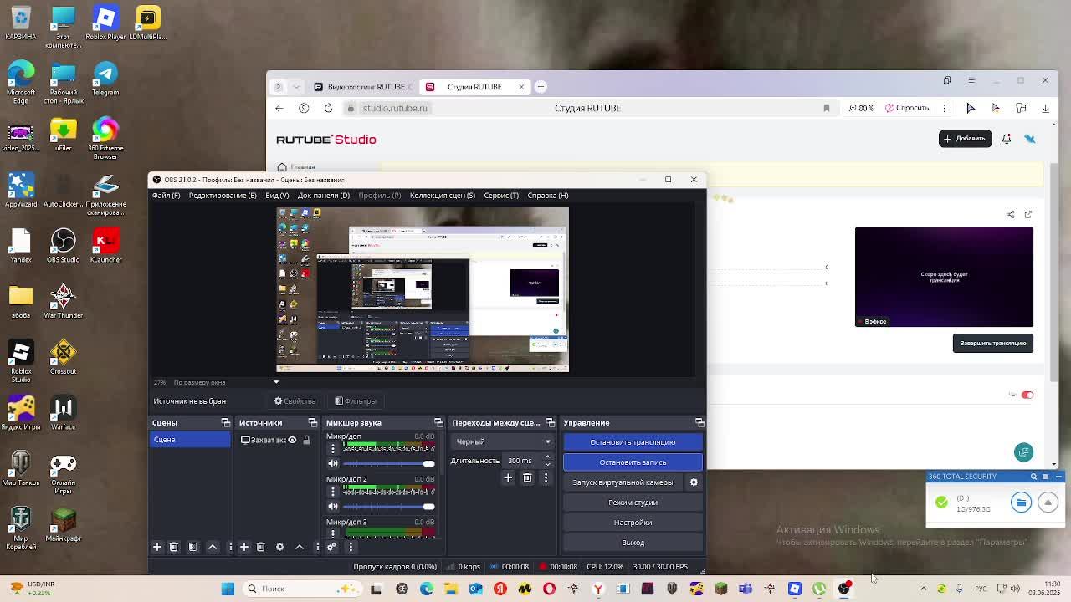Open Настройки in OBS controls
The height and width of the screenshot is (602, 1071).
[x=633, y=523]
